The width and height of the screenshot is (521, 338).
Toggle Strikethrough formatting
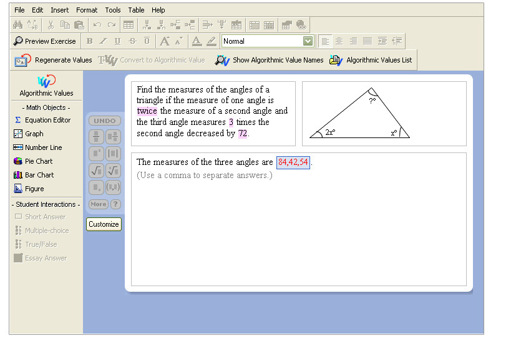132,41
